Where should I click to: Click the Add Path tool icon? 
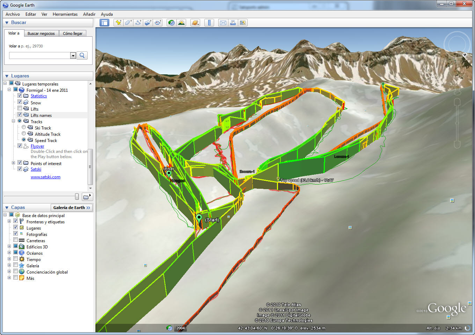tap(138, 23)
